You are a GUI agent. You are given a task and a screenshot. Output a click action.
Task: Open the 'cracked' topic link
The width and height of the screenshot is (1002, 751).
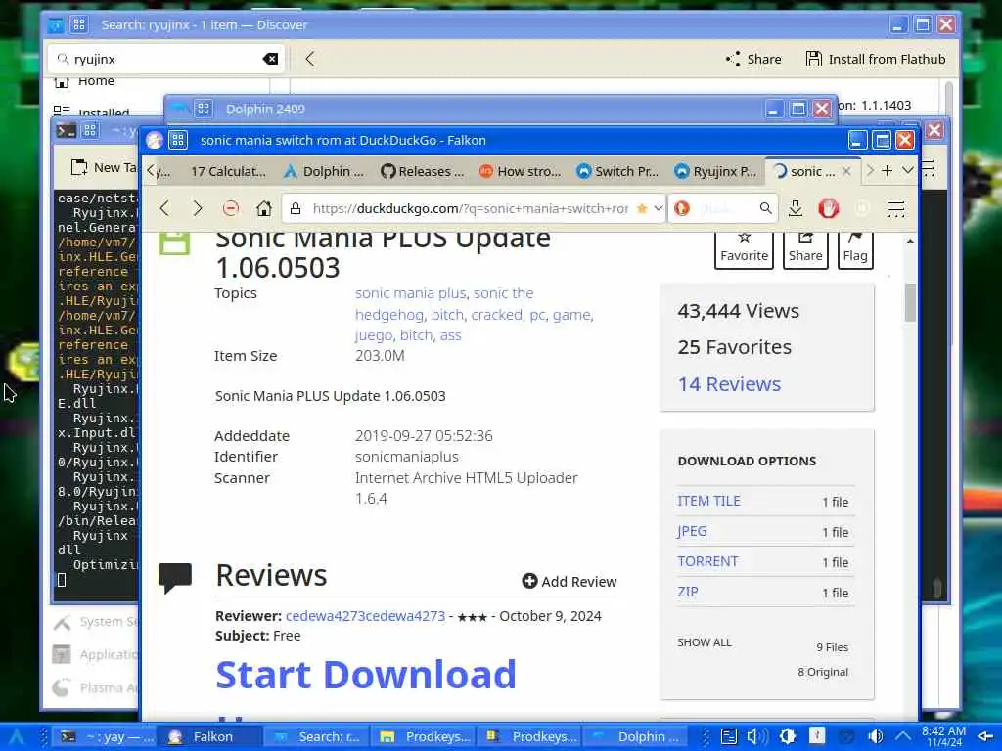496,315
